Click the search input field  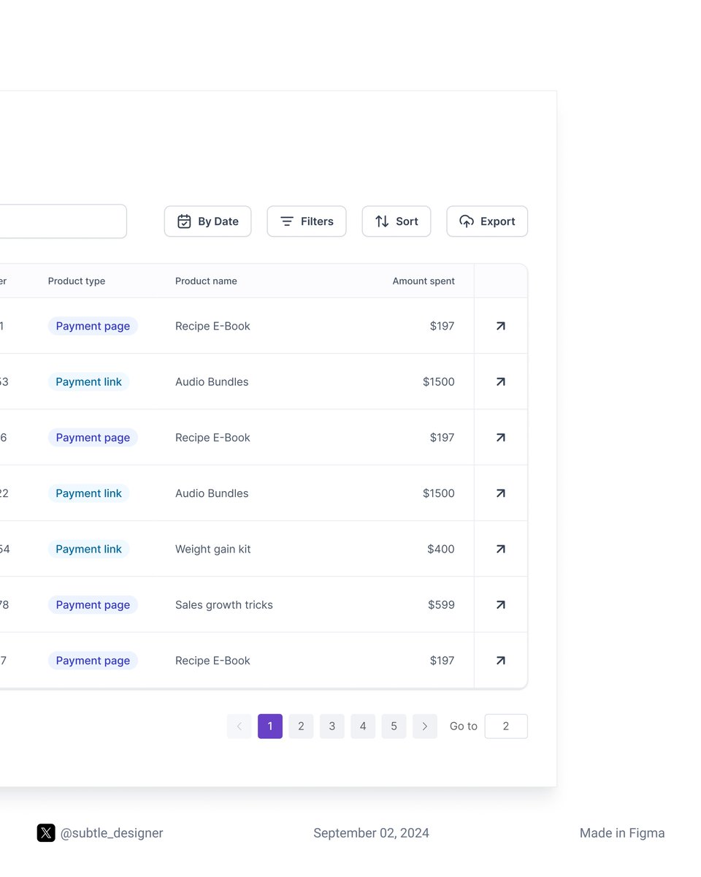(x=63, y=221)
